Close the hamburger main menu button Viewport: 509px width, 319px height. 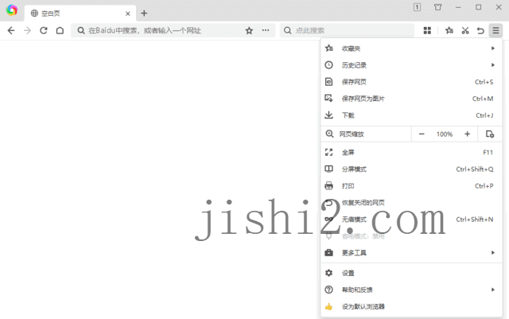(x=495, y=30)
